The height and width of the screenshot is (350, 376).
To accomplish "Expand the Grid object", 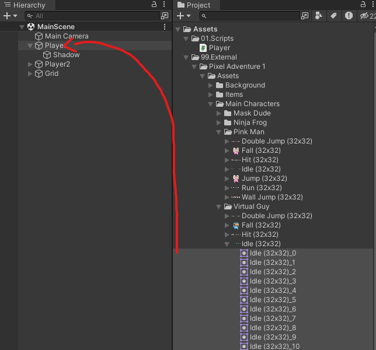I will click(x=30, y=73).
